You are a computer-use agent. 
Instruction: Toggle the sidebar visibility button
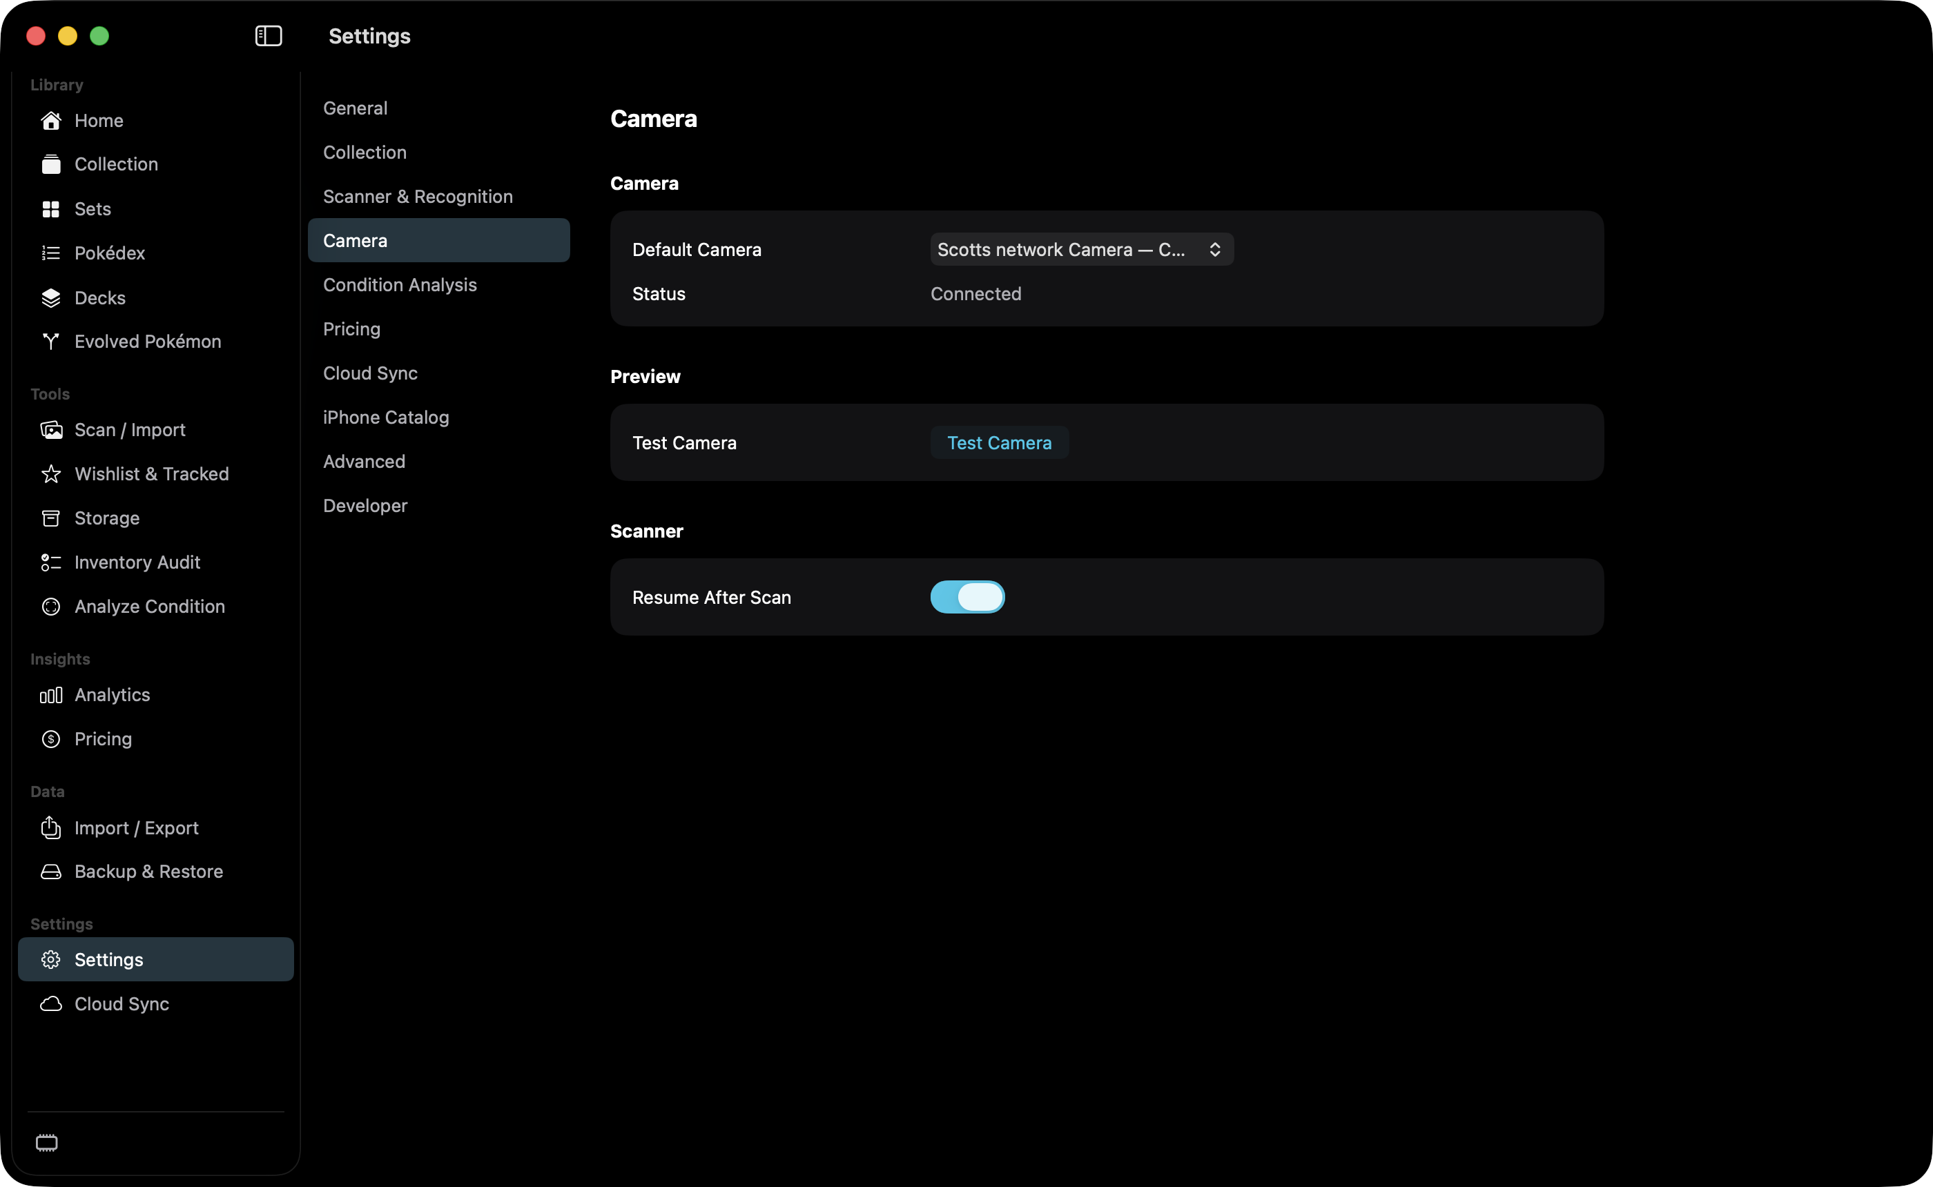[269, 36]
